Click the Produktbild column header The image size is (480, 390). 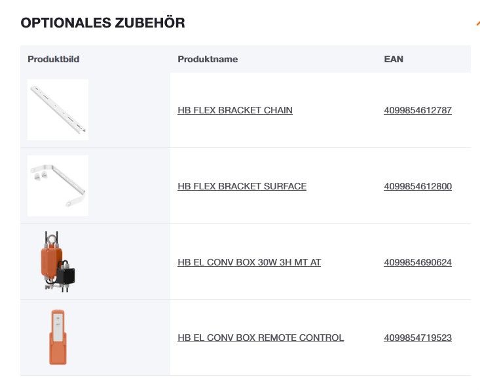pos(53,59)
